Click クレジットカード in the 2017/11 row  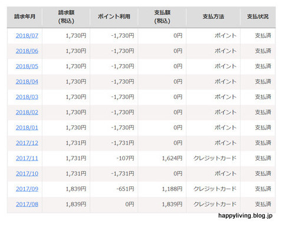215,158
